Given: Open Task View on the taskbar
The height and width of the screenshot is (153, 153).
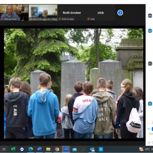Looking at the screenshot, I should pyautogui.click(x=4, y=149).
